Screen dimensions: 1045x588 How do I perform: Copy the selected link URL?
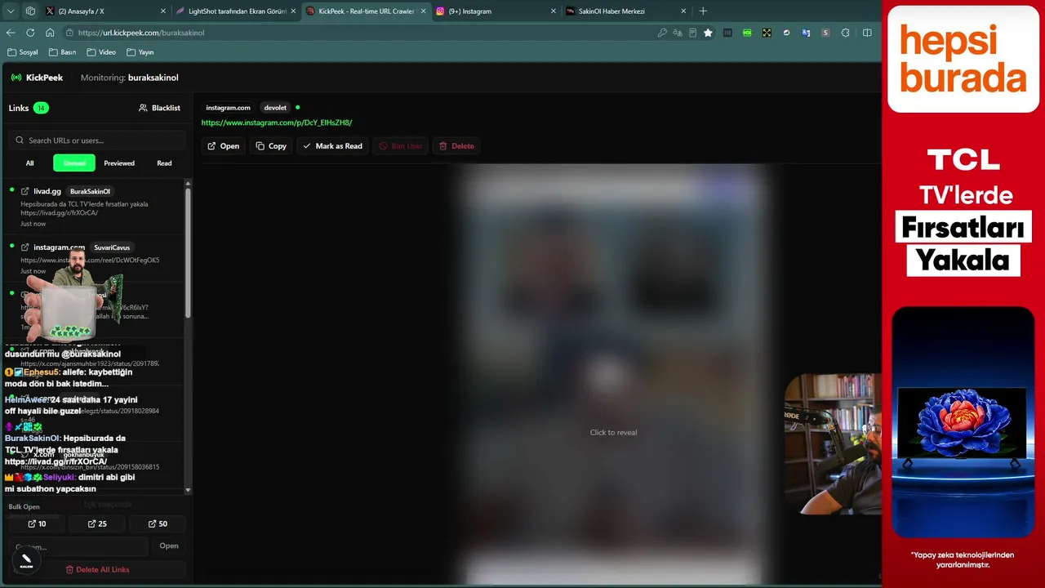pyautogui.click(x=271, y=146)
